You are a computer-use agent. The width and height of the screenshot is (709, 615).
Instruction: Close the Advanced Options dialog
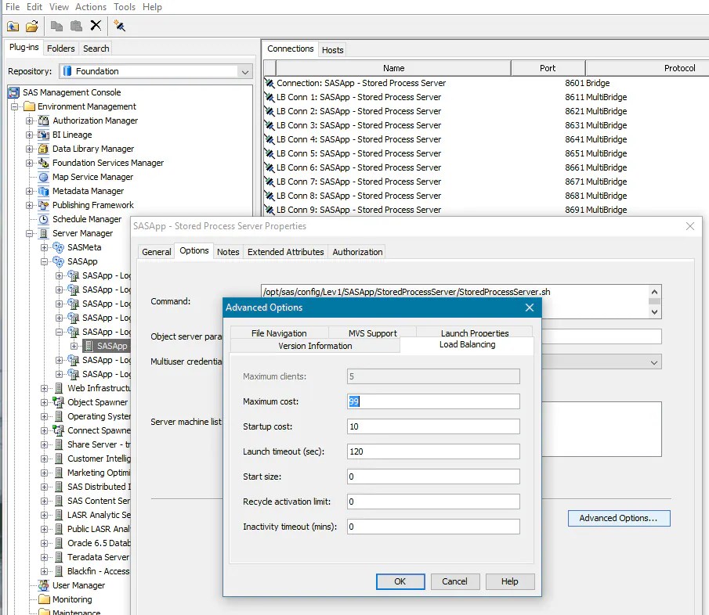click(x=530, y=307)
